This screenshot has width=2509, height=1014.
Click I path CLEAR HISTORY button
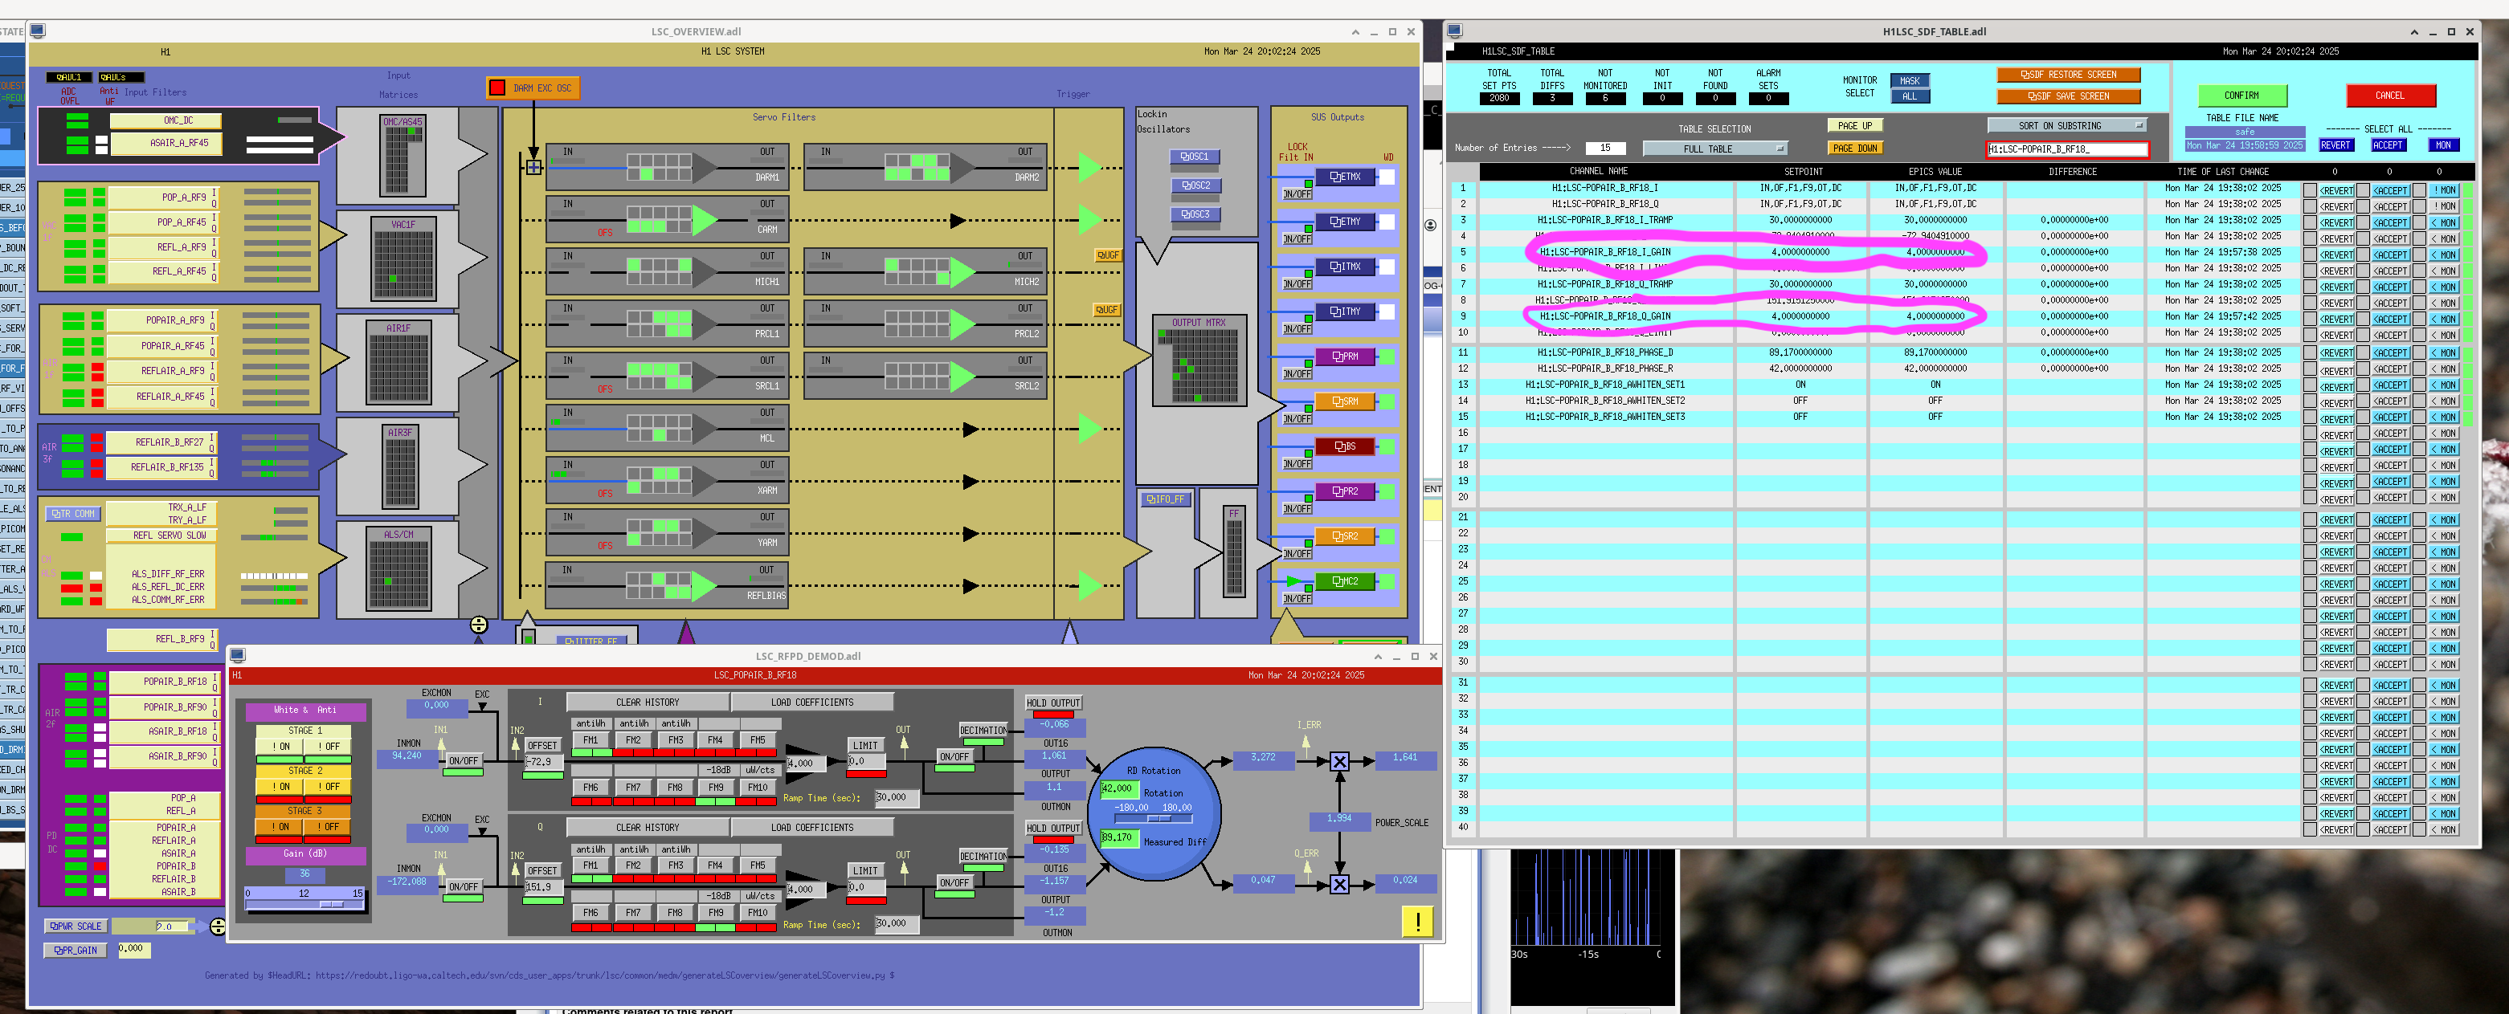click(647, 702)
